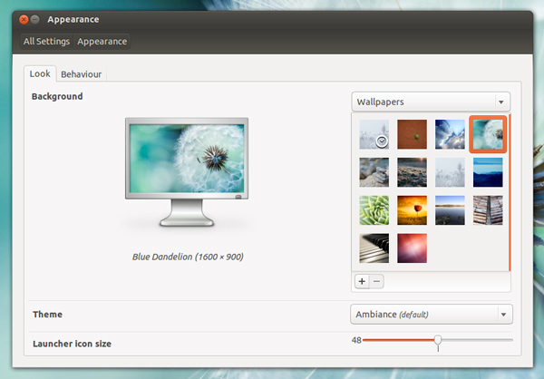Click the Launcher icon size value 48

coord(356,340)
